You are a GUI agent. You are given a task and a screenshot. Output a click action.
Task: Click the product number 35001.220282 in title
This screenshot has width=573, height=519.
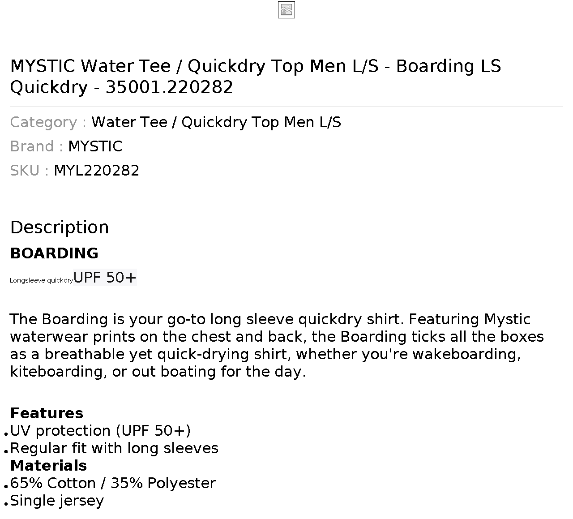[x=169, y=87]
